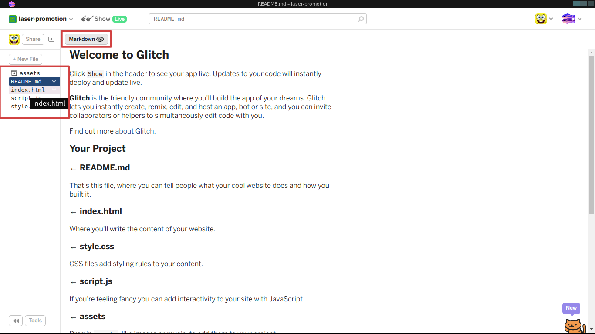Toggle the Markdown preview eye button
Viewport: 595px width, 334px height.
(86, 39)
